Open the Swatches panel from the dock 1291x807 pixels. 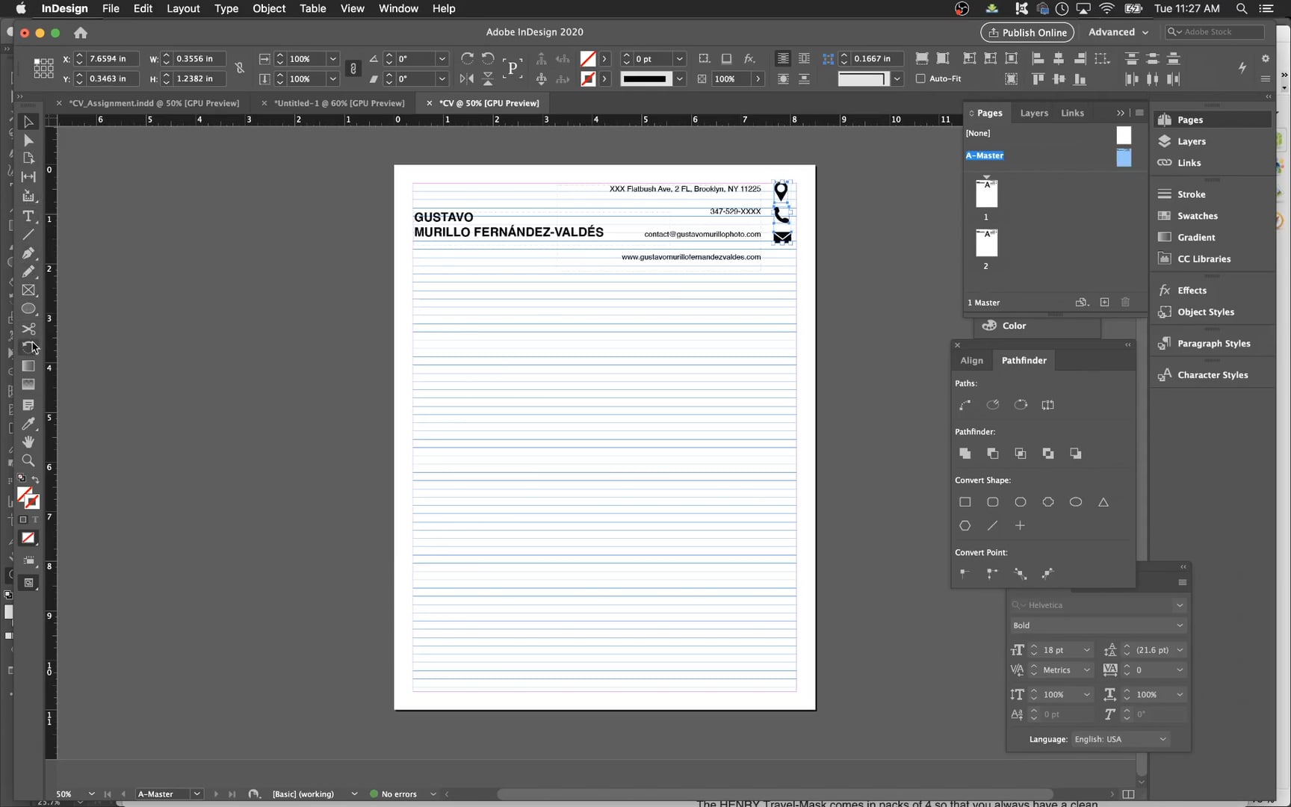(1197, 216)
